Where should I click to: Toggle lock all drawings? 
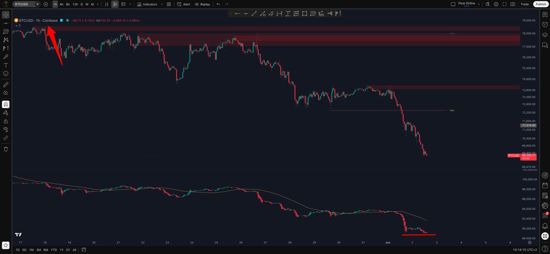pos(5,121)
